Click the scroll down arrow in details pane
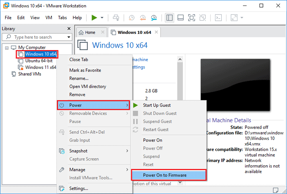The width and height of the screenshot is (287, 194). 180,182
